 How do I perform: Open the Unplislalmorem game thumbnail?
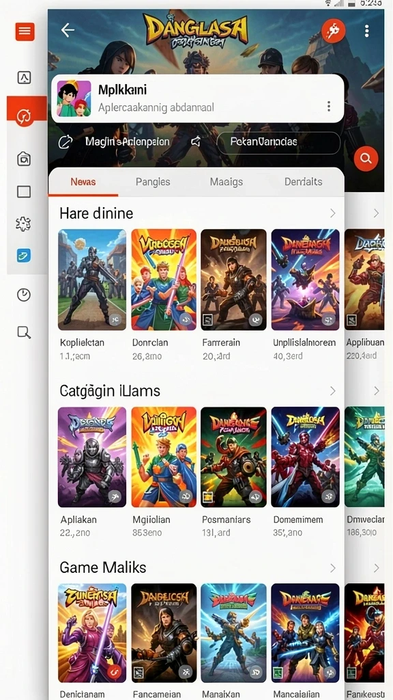point(305,280)
